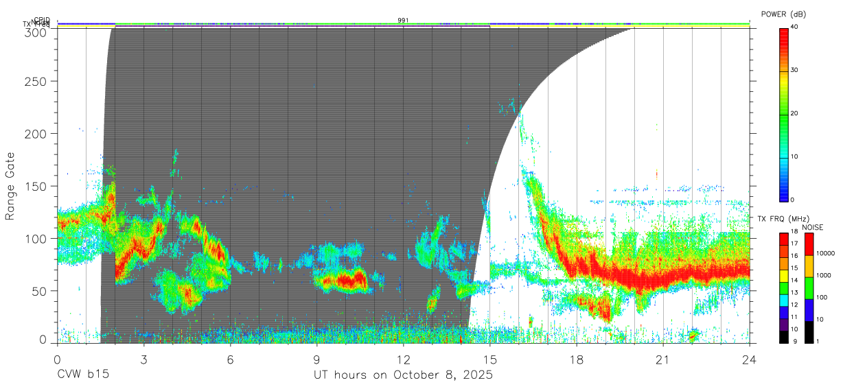
Task: Click the orange swatch of the NOISE legend
Action: 809,266
